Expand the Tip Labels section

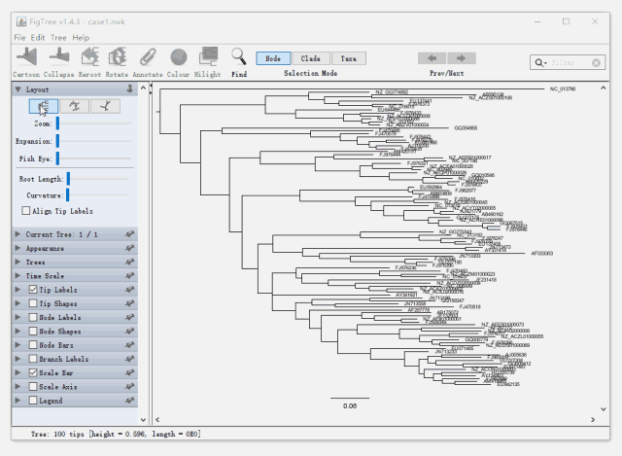pyautogui.click(x=17, y=290)
